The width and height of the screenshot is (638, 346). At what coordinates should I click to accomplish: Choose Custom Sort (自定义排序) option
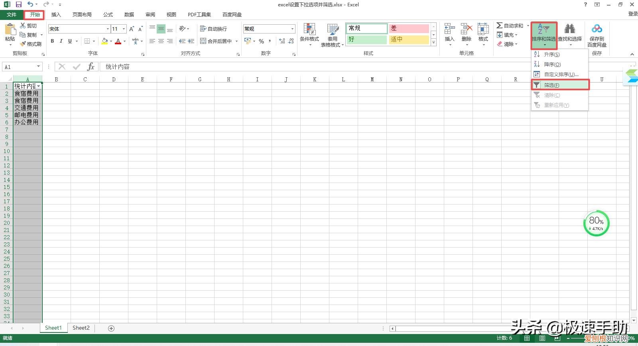[x=561, y=74]
